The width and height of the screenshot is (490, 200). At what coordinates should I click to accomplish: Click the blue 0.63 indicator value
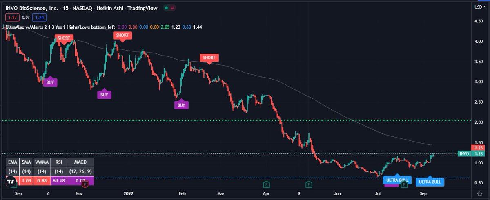(186, 27)
